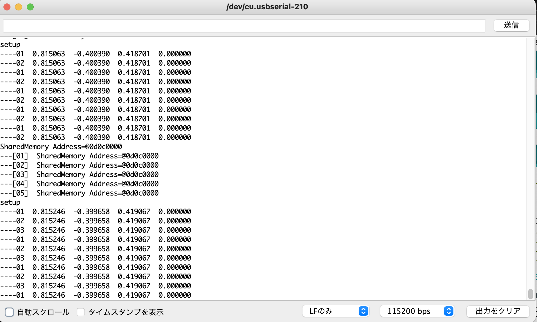The height and width of the screenshot is (322, 537).
Task: Click the タイムスタンプを表示 label text
Action: coord(126,312)
